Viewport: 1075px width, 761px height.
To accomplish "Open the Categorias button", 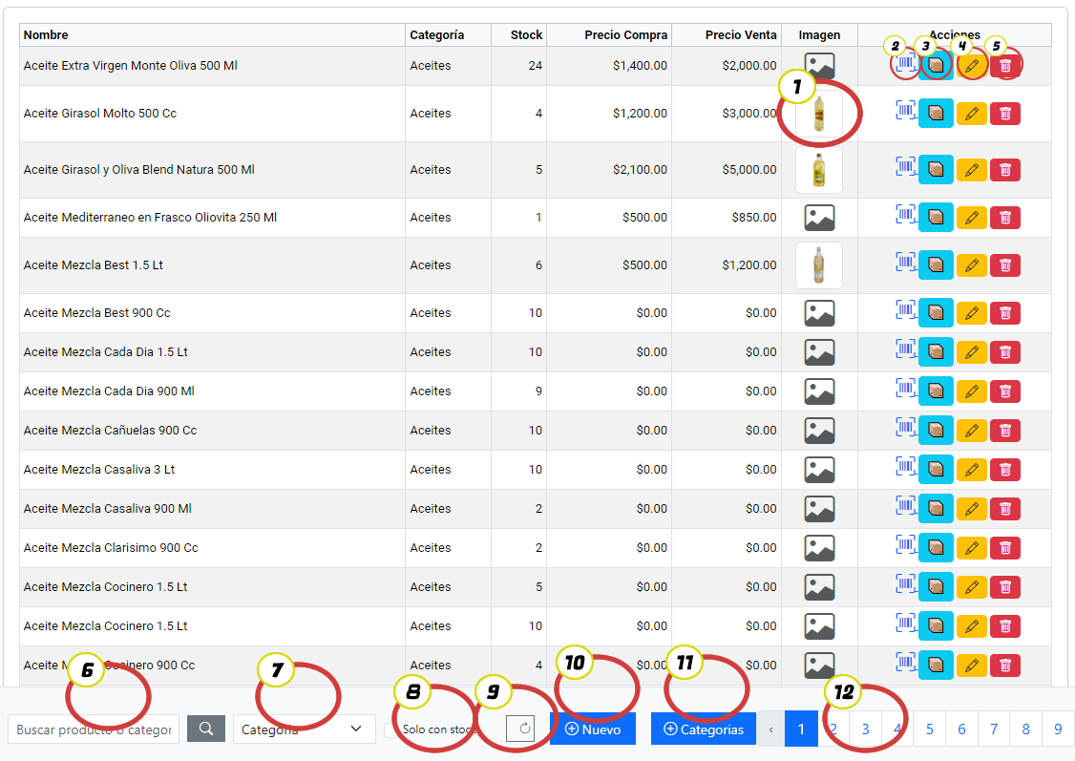I will pyautogui.click(x=703, y=729).
